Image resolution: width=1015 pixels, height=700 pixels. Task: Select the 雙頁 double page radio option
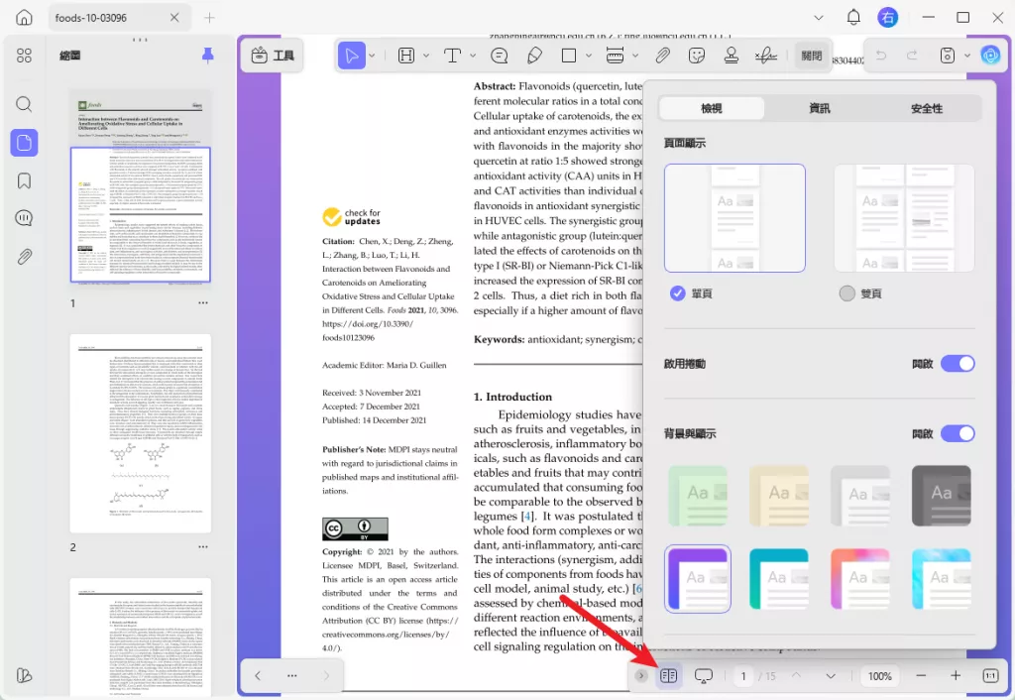846,293
